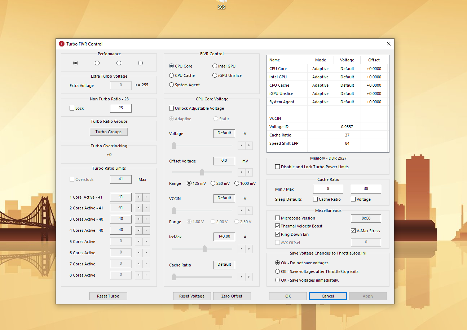
Task: Toggle the Thermal Velocity Boost checkbox
Action: 277,226
